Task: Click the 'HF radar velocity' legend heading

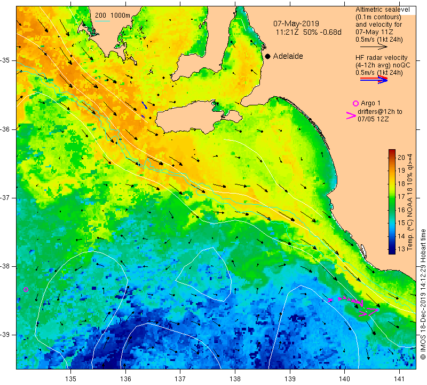Action: point(382,58)
